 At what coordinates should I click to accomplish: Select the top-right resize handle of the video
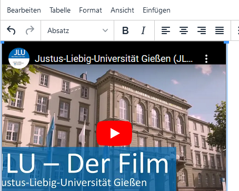click(226, 43)
